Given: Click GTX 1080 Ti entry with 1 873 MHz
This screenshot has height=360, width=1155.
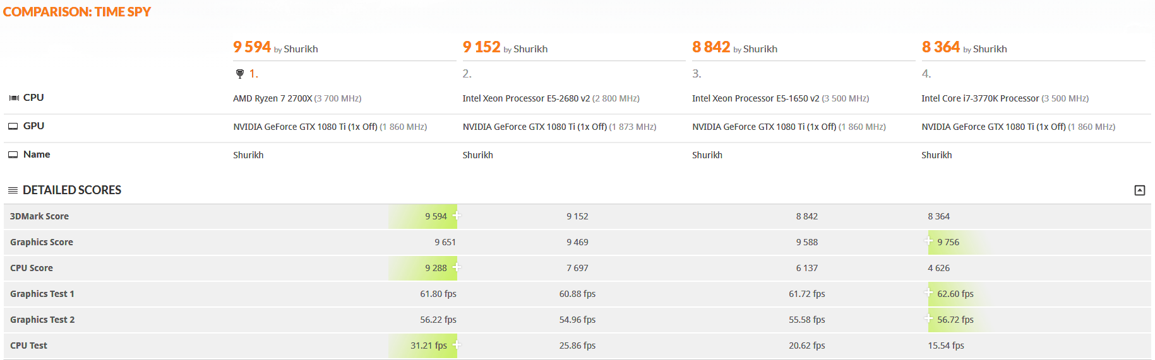Looking at the screenshot, I should click(560, 127).
